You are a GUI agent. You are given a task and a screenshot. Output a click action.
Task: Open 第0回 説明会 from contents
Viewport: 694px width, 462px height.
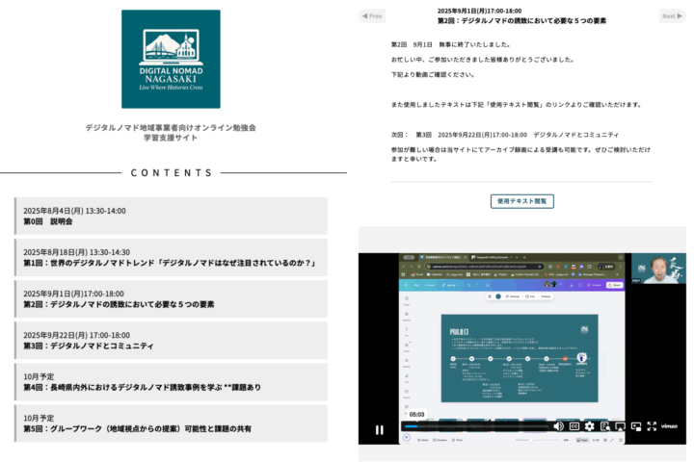pos(171,217)
